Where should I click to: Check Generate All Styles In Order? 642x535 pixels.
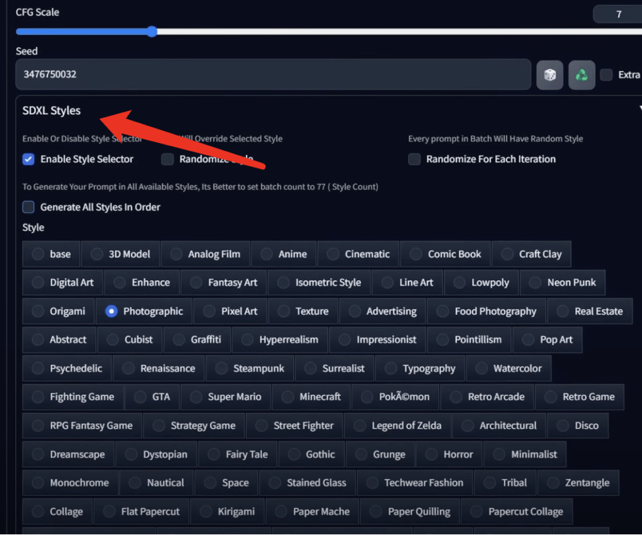point(29,207)
